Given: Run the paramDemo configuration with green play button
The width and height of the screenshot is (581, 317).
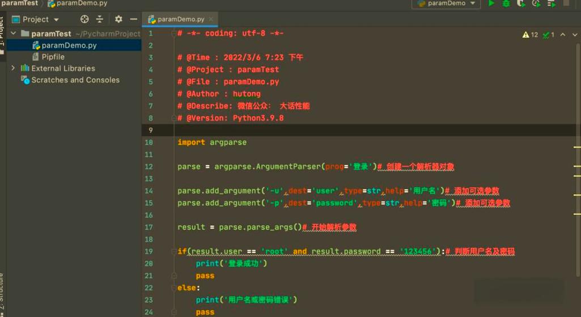Looking at the screenshot, I should [491, 3].
